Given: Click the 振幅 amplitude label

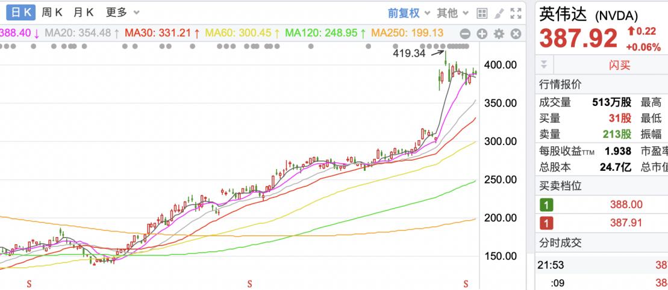Looking at the screenshot, I should (x=651, y=135).
